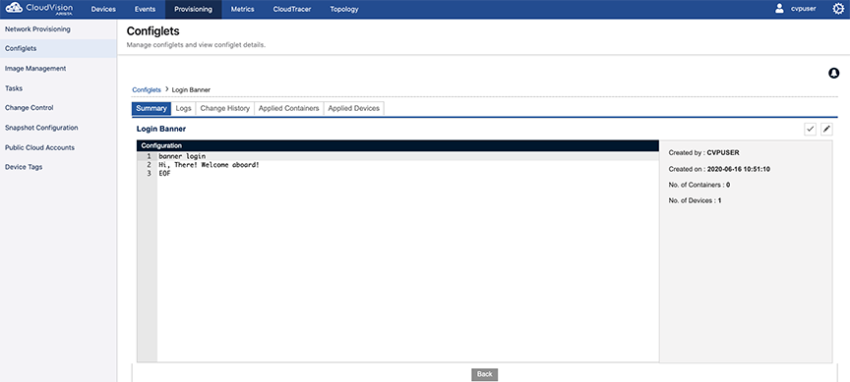Open Image Management in sidebar

click(35, 69)
